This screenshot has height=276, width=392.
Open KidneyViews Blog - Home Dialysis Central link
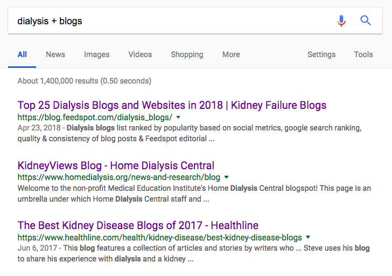pos(116,165)
